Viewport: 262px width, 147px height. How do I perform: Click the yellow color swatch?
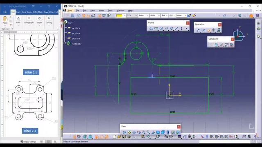[x=119, y=16]
